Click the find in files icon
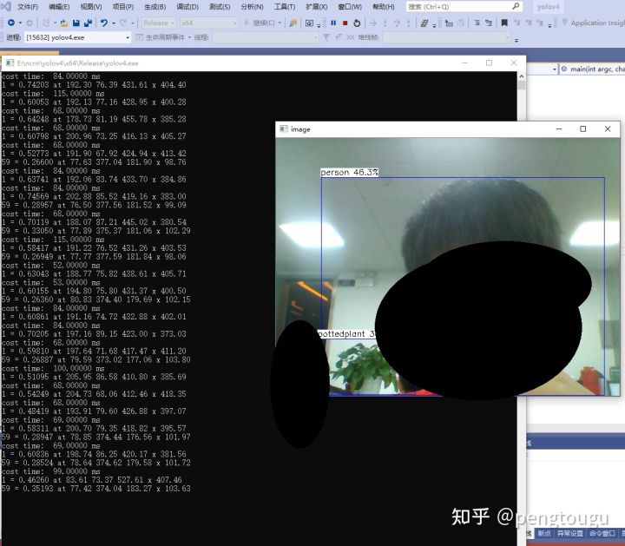The image size is (625, 546). pyautogui.click(x=293, y=23)
